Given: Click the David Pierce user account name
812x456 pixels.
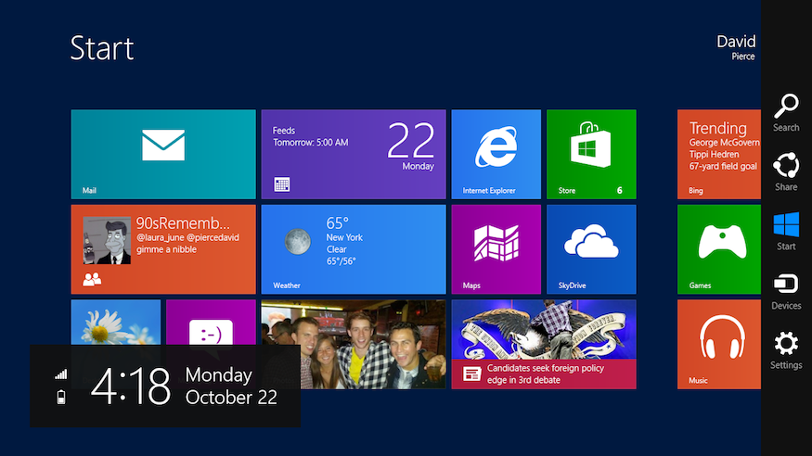Looking at the screenshot, I should 735,47.
